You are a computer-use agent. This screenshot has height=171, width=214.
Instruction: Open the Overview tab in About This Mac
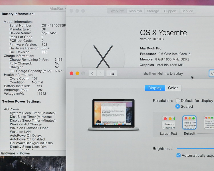[116, 11]
